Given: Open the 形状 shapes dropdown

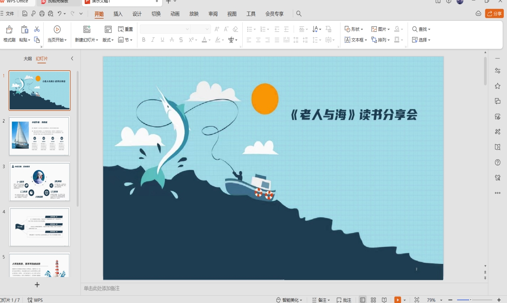Looking at the screenshot, I should tap(354, 29).
